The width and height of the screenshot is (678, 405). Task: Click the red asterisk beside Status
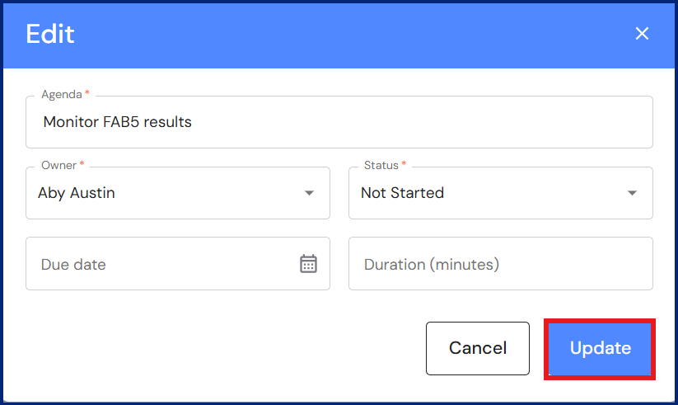coord(404,166)
